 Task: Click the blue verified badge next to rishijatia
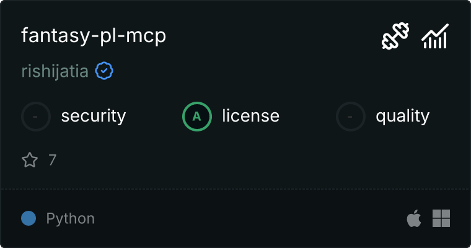[x=104, y=71]
